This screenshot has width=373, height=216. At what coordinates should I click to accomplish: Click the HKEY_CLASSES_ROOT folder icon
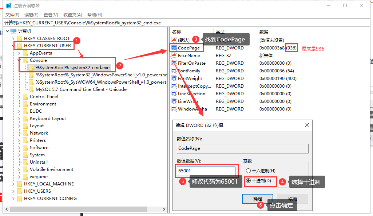click(19, 39)
